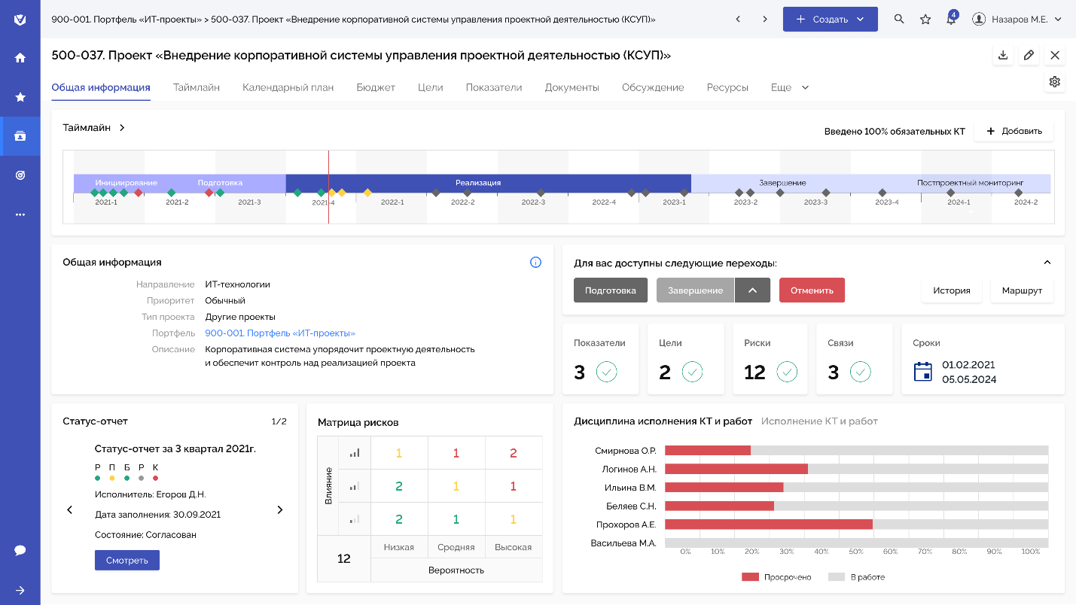Image resolution: width=1076 pixels, height=605 pixels.
Task: Toggle the favorites star in the top bar
Action: click(x=925, y=19)
